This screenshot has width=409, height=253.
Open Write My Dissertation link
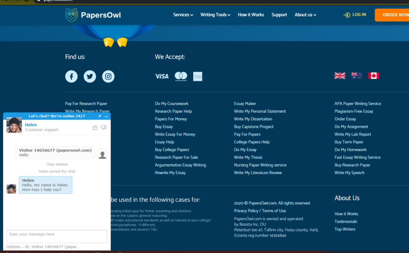tap(253, 119)
